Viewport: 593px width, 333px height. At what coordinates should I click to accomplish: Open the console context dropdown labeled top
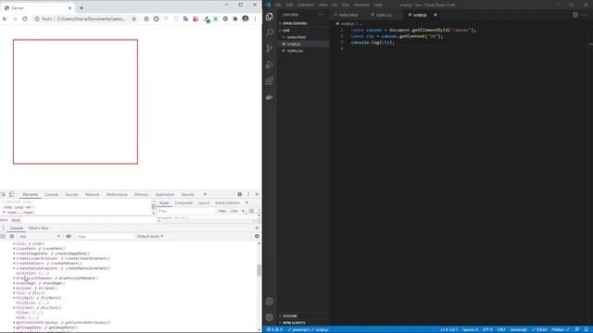click(x=39, y=237)
